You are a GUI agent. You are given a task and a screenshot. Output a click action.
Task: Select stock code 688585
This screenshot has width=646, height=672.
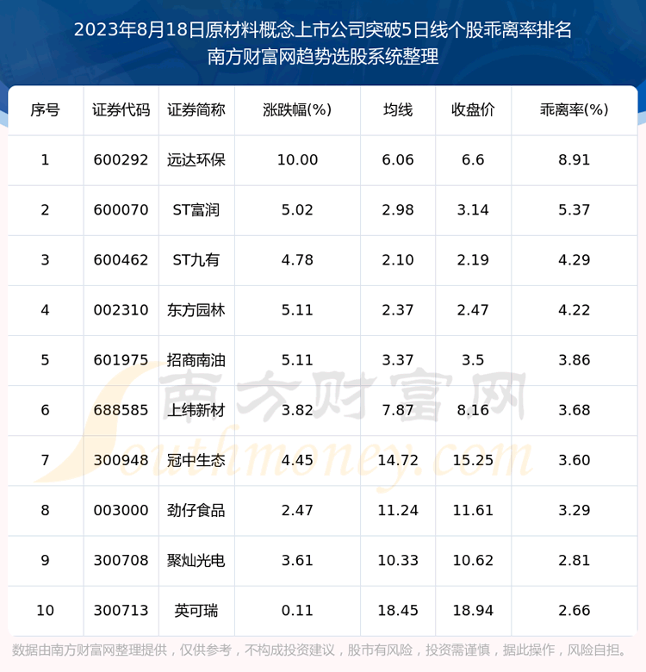tap(121, 410)
